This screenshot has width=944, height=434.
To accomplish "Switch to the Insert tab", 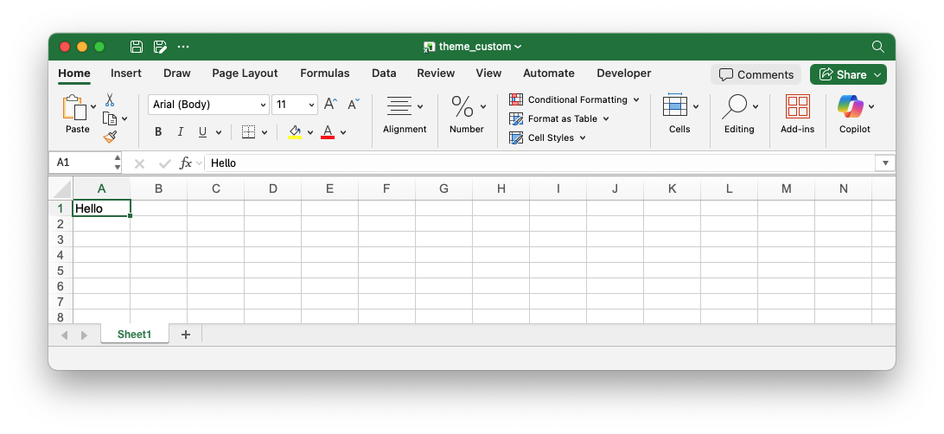I will (x=126, y=73).
